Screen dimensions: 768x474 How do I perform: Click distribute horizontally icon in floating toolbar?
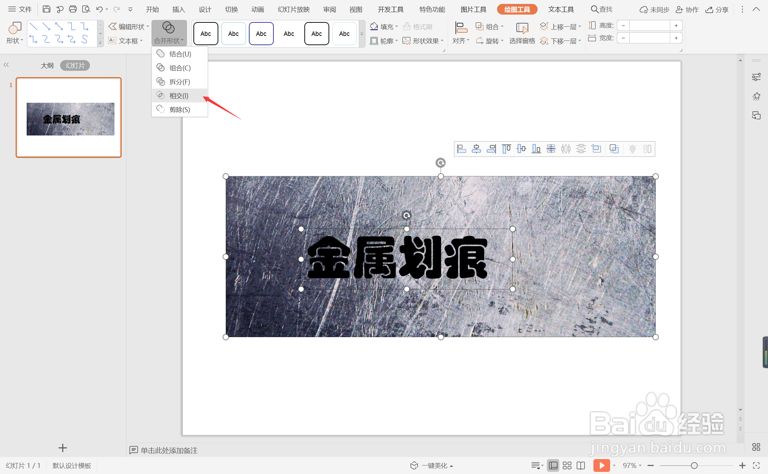tap(566, 149)
